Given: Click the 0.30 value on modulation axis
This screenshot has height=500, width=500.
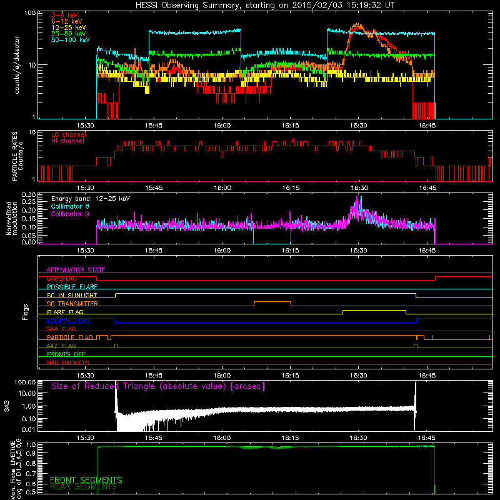Looking at the screenshot, I should 29,194.
